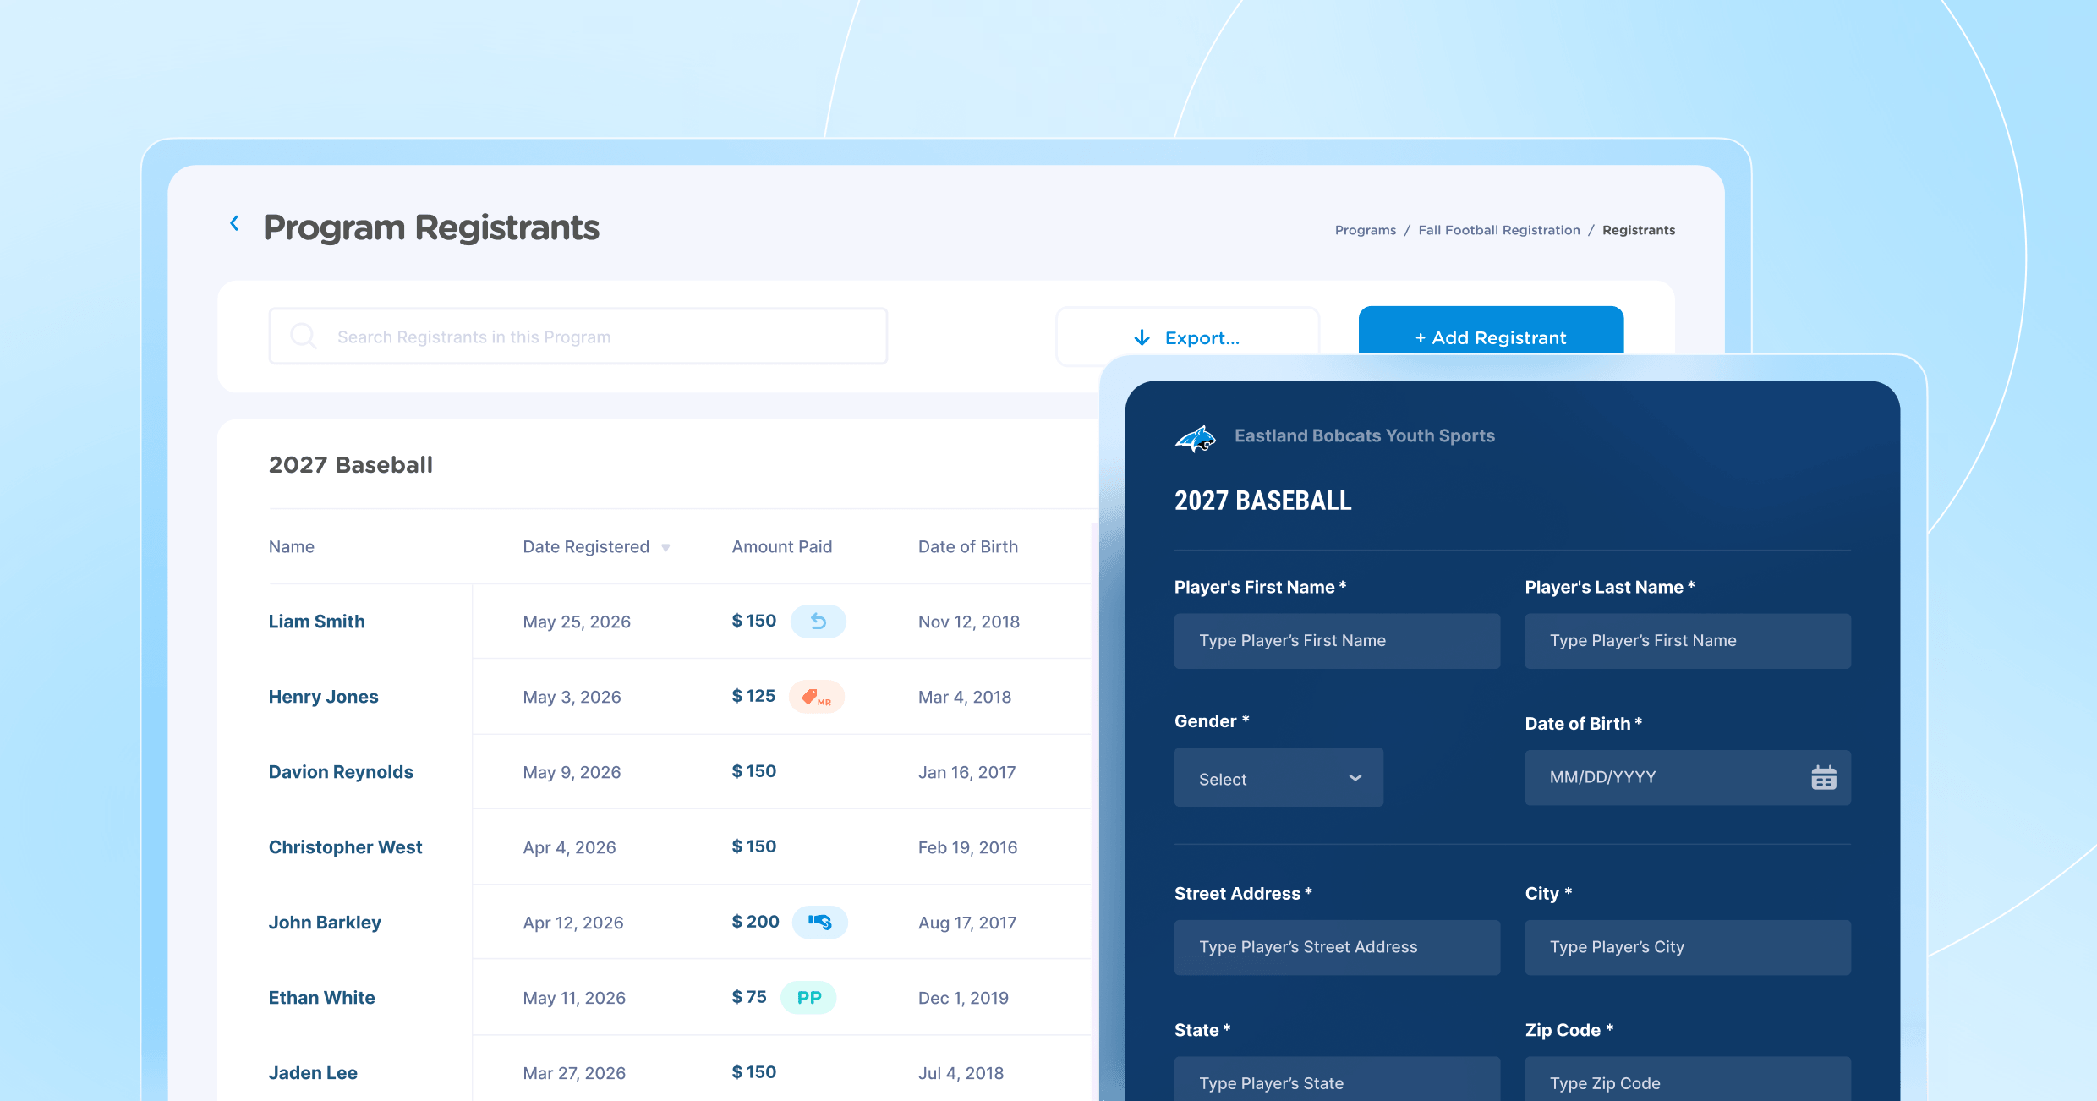The height and width of the screenshot is (1101, 2097).
Task: Focus the Search Registrants field
Action: [578, 337]
